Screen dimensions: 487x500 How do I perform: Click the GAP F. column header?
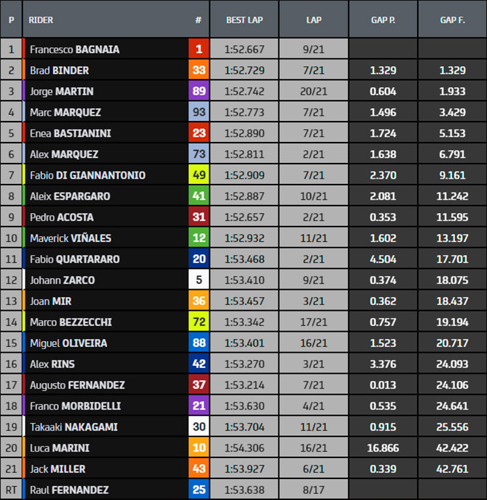[x=452, y=20]
